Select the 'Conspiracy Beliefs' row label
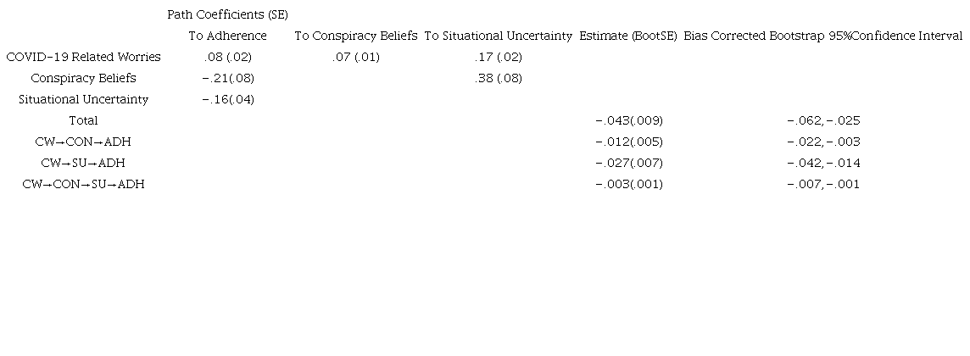The image size is (970, 356). point(83,79)
